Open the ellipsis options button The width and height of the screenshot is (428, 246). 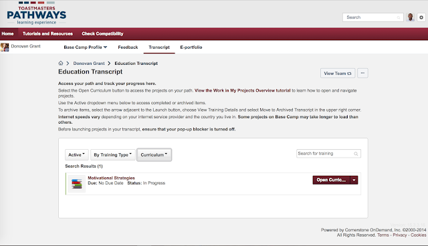pyautogui.click(x=362, y=73)
